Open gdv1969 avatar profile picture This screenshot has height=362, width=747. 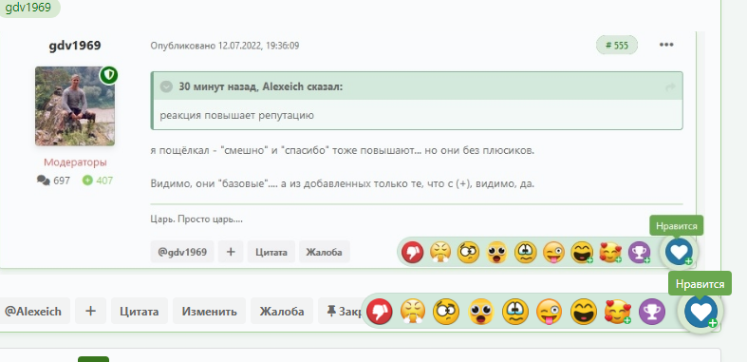[75, 105]
